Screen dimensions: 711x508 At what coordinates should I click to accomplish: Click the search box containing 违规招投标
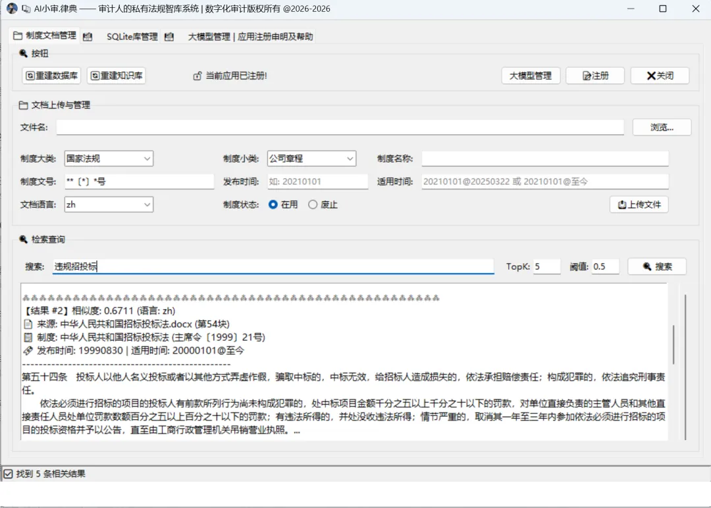tap(273, 267)
